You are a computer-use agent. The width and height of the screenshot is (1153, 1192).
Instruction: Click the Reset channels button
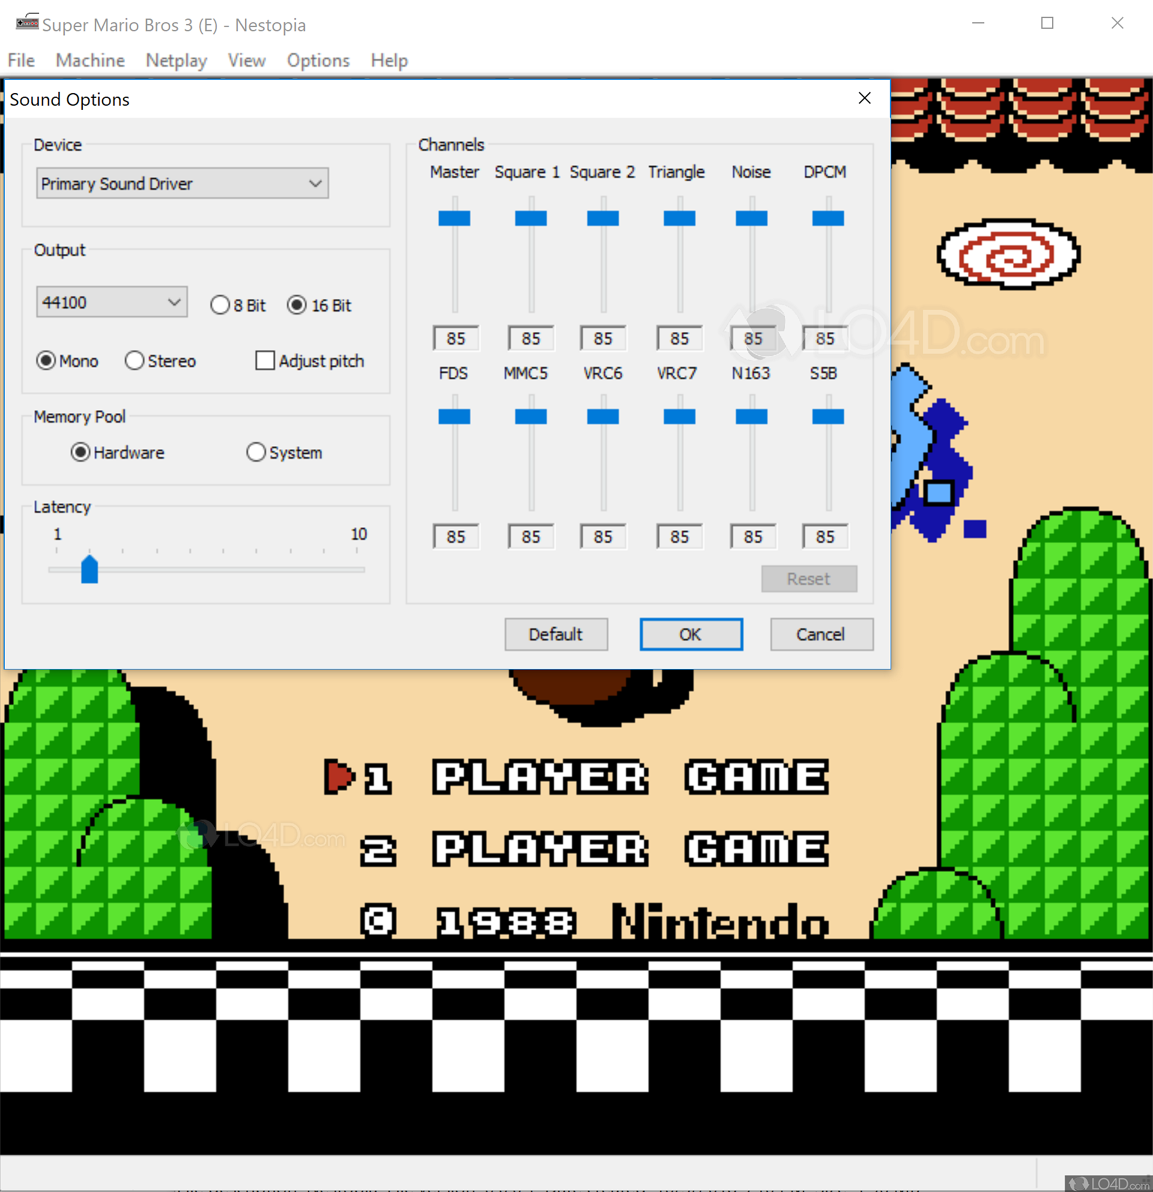(x=809, y=578)
